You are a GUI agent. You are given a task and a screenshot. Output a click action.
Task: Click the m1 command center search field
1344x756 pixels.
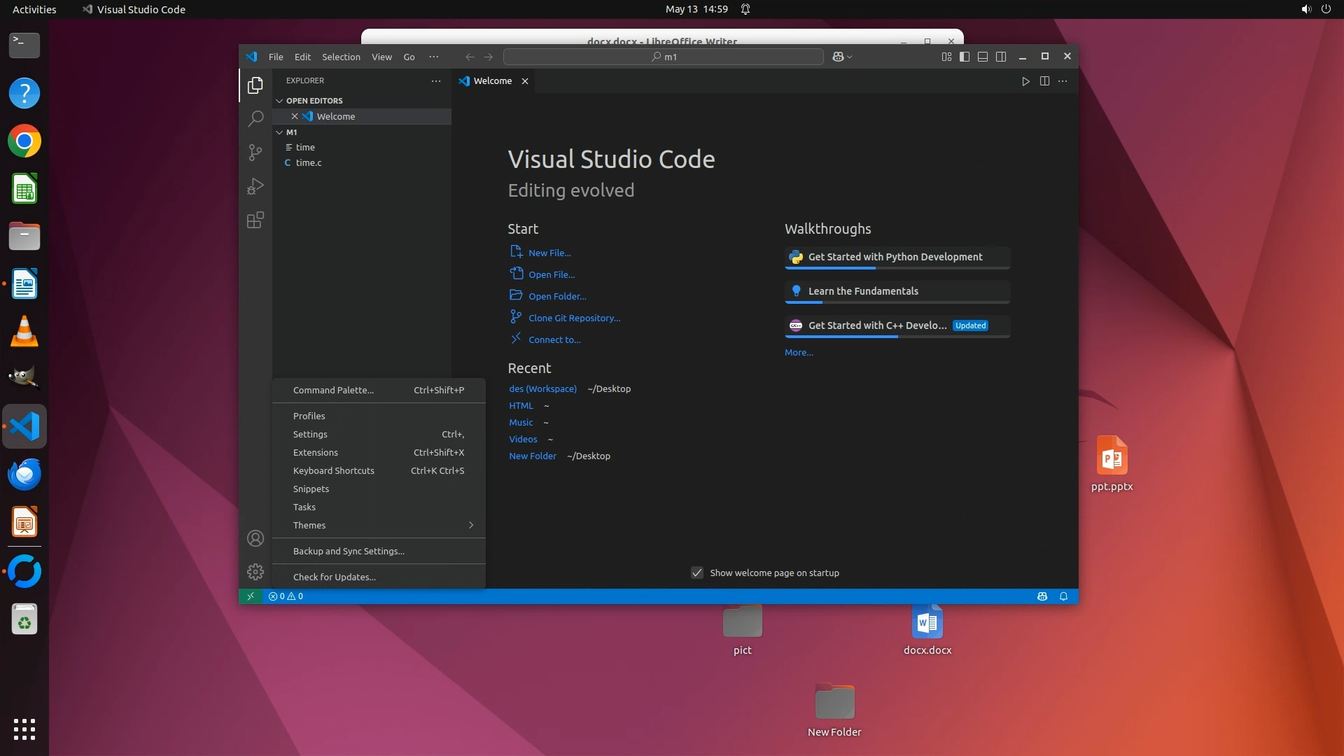tap(663, 57)
